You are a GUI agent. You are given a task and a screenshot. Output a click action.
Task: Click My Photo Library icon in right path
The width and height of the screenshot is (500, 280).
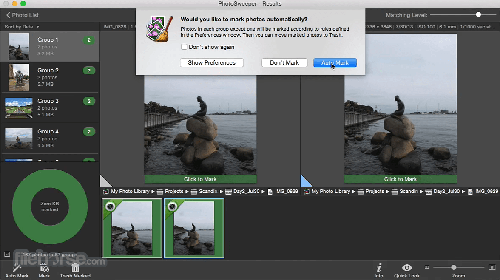pyautogui.click(x=307, y=192)
